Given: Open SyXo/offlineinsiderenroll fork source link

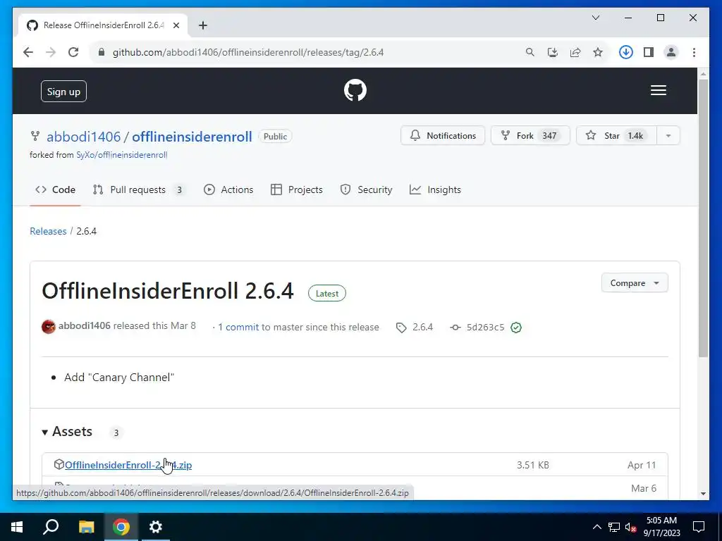Looking at the screenshot, I should point(121,155).
